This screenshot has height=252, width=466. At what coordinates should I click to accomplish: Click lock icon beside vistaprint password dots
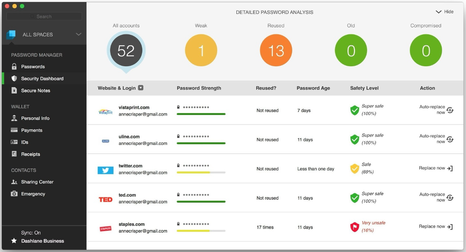[178, 107]
